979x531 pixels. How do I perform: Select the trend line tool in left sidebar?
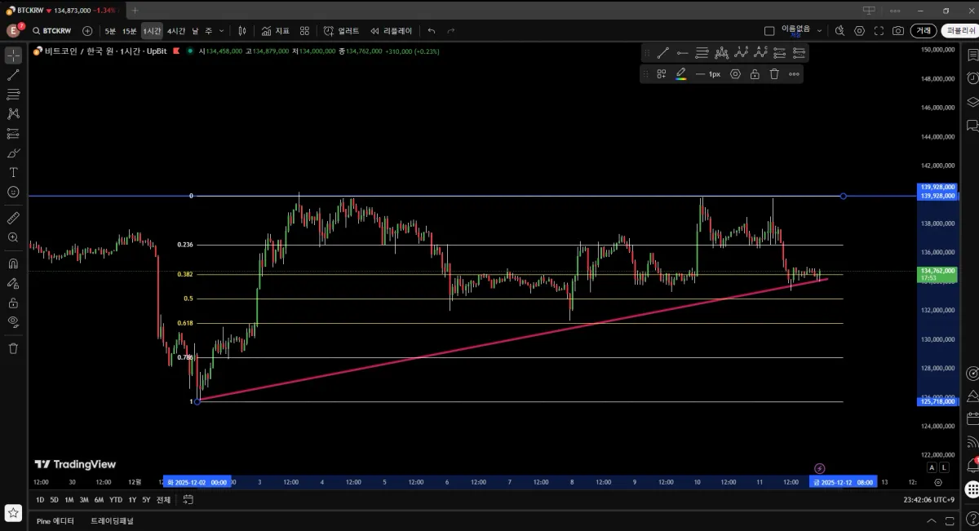13,75
